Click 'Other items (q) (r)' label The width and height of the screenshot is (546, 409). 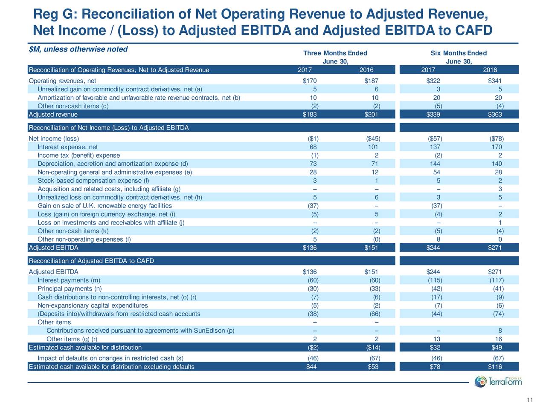click(72, 339)
